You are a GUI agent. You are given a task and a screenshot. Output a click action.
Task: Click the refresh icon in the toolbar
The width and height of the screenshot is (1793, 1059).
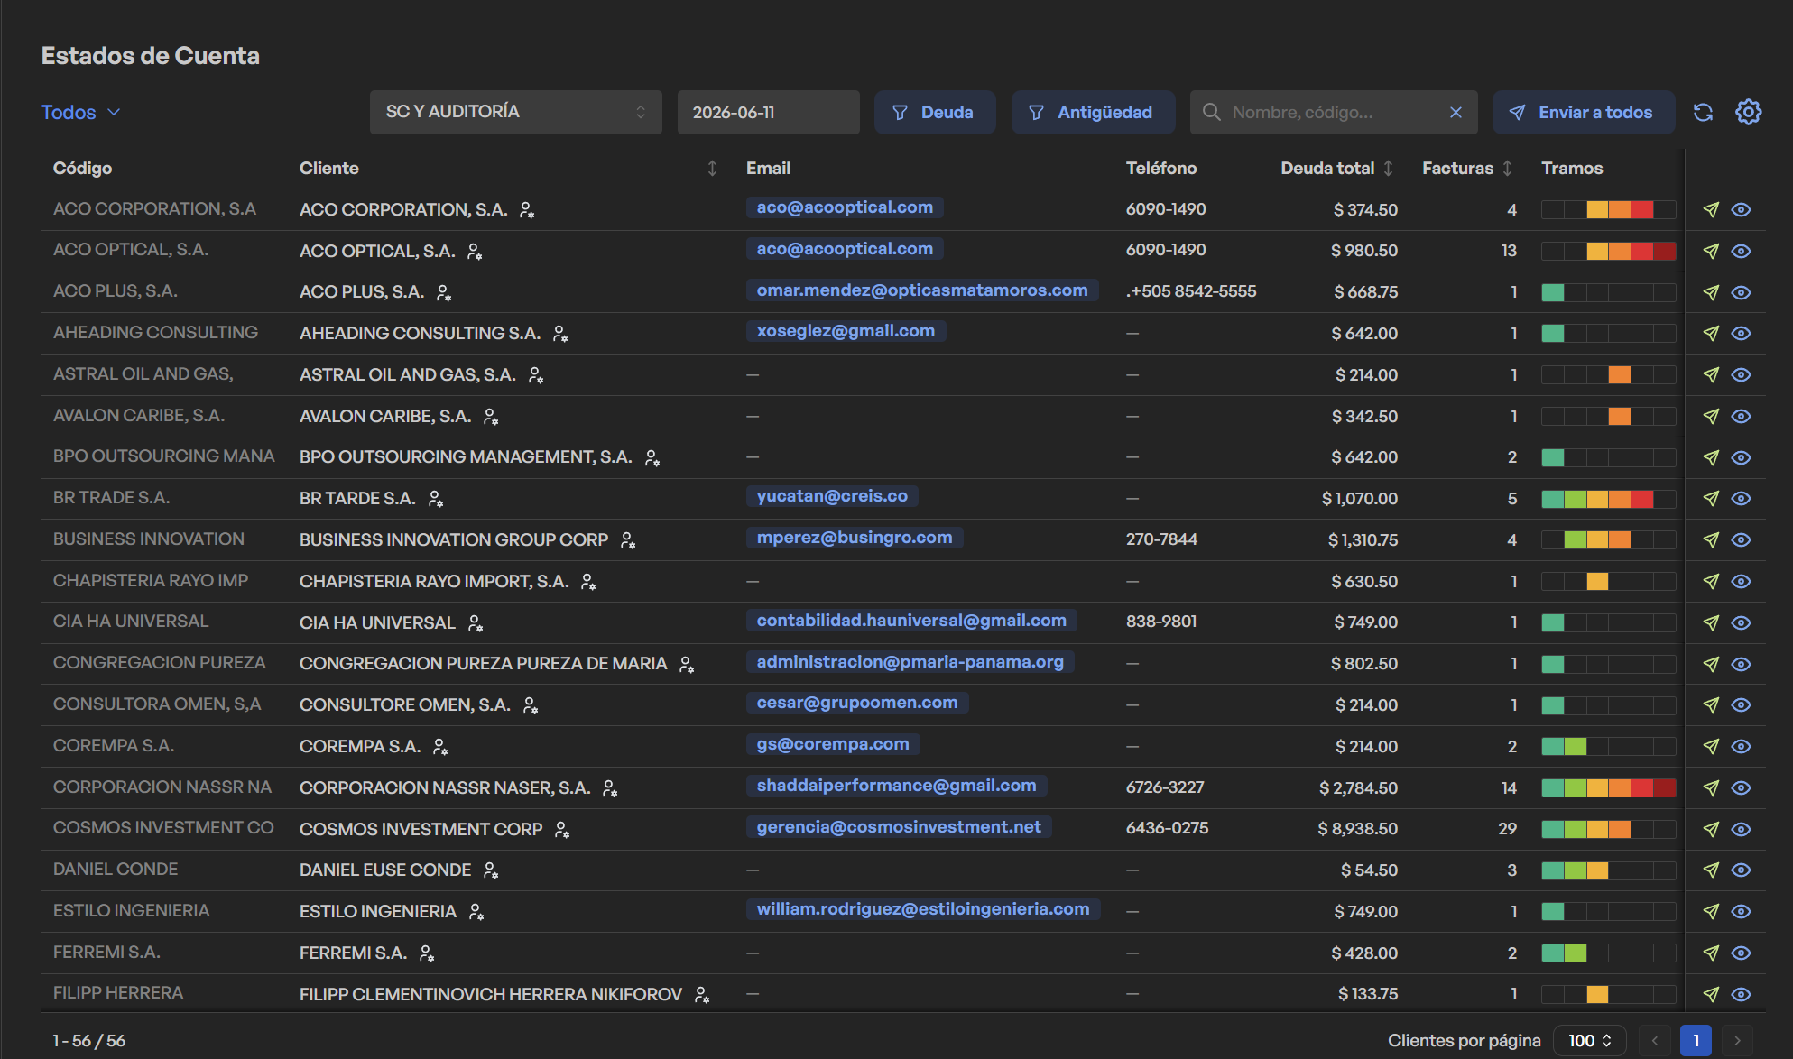click(x=1703, y=112)
